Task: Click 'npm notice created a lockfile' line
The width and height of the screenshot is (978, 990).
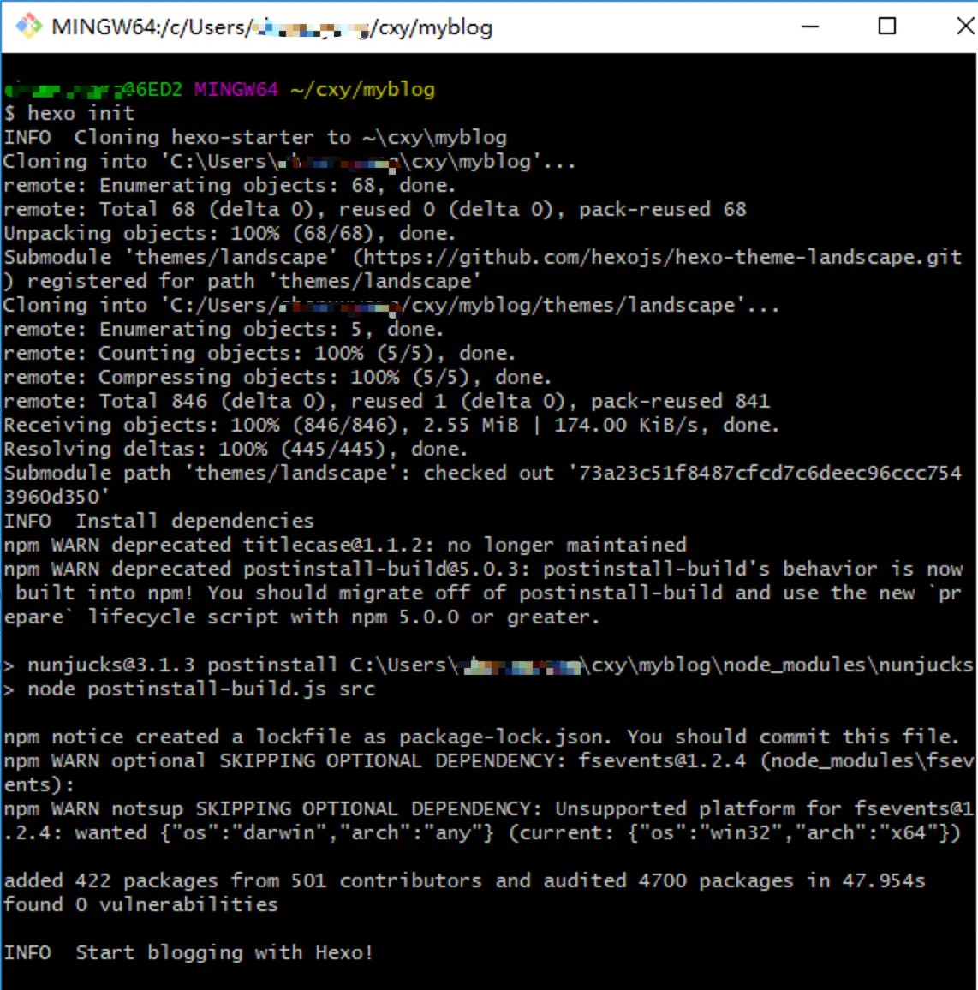Action: click(x=482, y=737)
